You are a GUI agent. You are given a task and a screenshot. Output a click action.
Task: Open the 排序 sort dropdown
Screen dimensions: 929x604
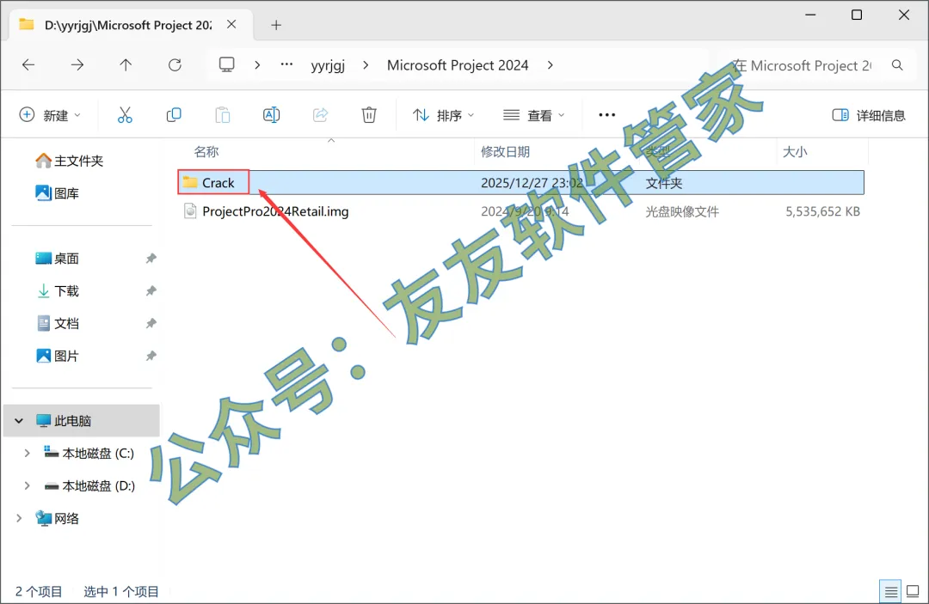point(443,115)
